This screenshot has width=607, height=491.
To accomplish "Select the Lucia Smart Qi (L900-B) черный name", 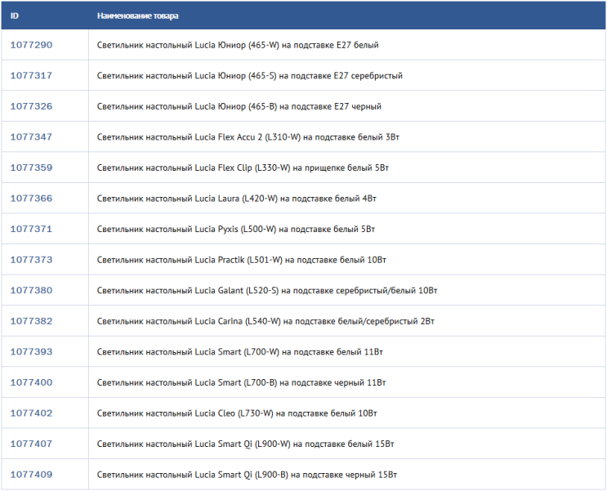I will [247, 475].
